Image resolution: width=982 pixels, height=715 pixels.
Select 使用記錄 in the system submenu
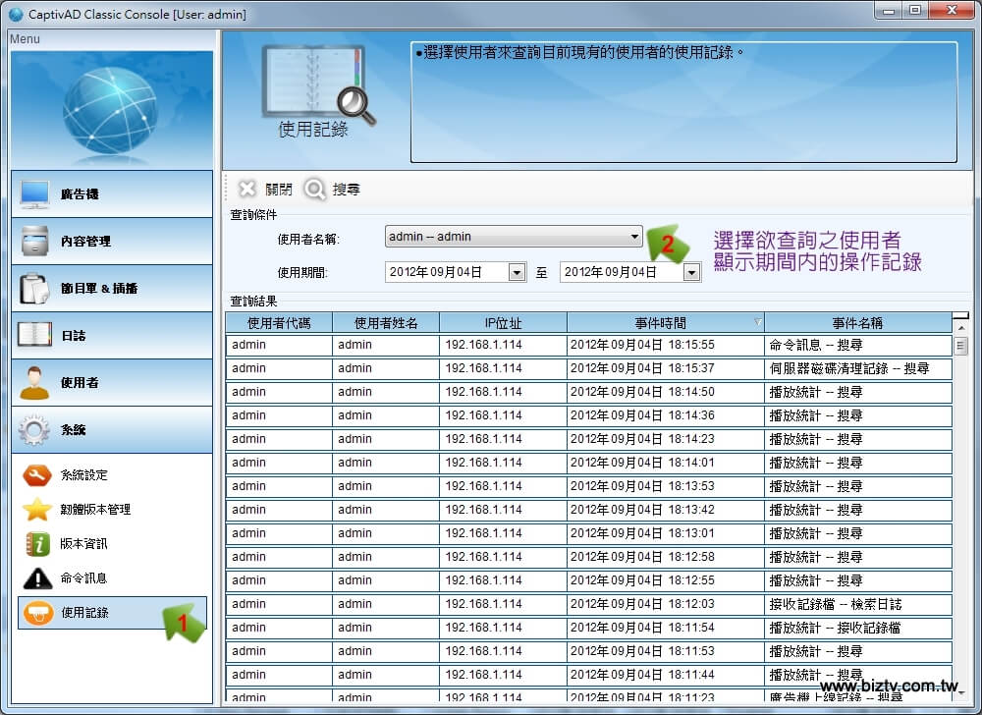point(84,613)
